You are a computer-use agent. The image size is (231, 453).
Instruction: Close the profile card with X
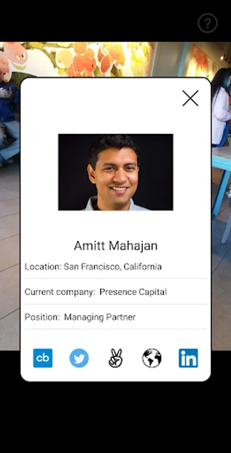click(190, 98)
